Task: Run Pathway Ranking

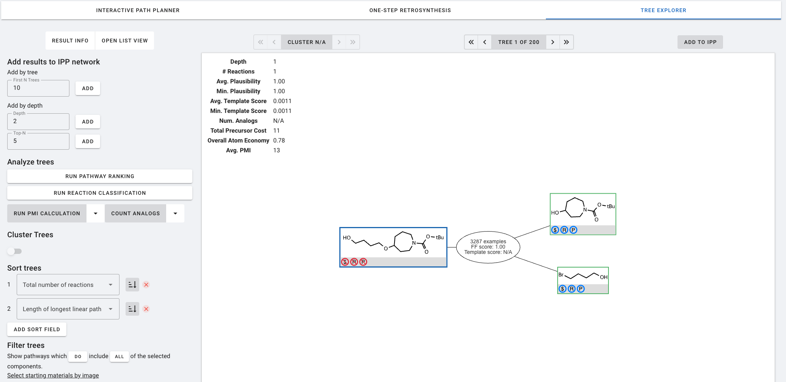Action: [x=100, y=176]
